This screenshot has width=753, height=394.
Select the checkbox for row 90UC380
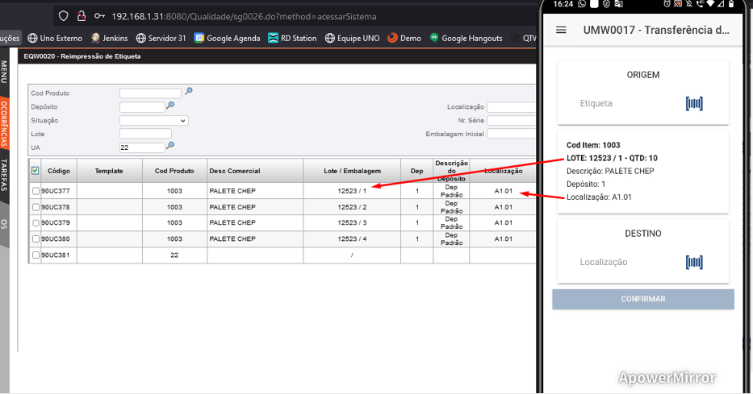click(35, 238)
